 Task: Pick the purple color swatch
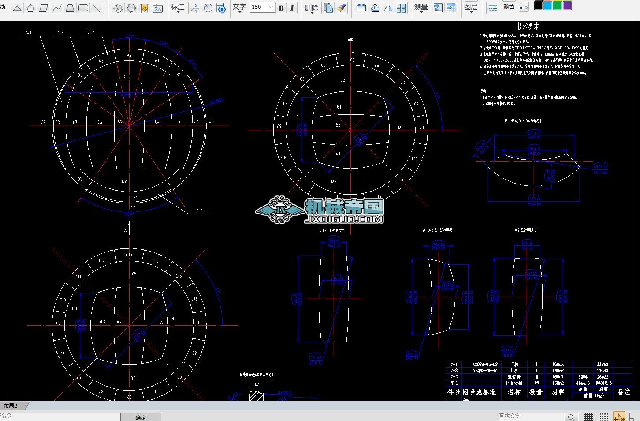(567, 5)
